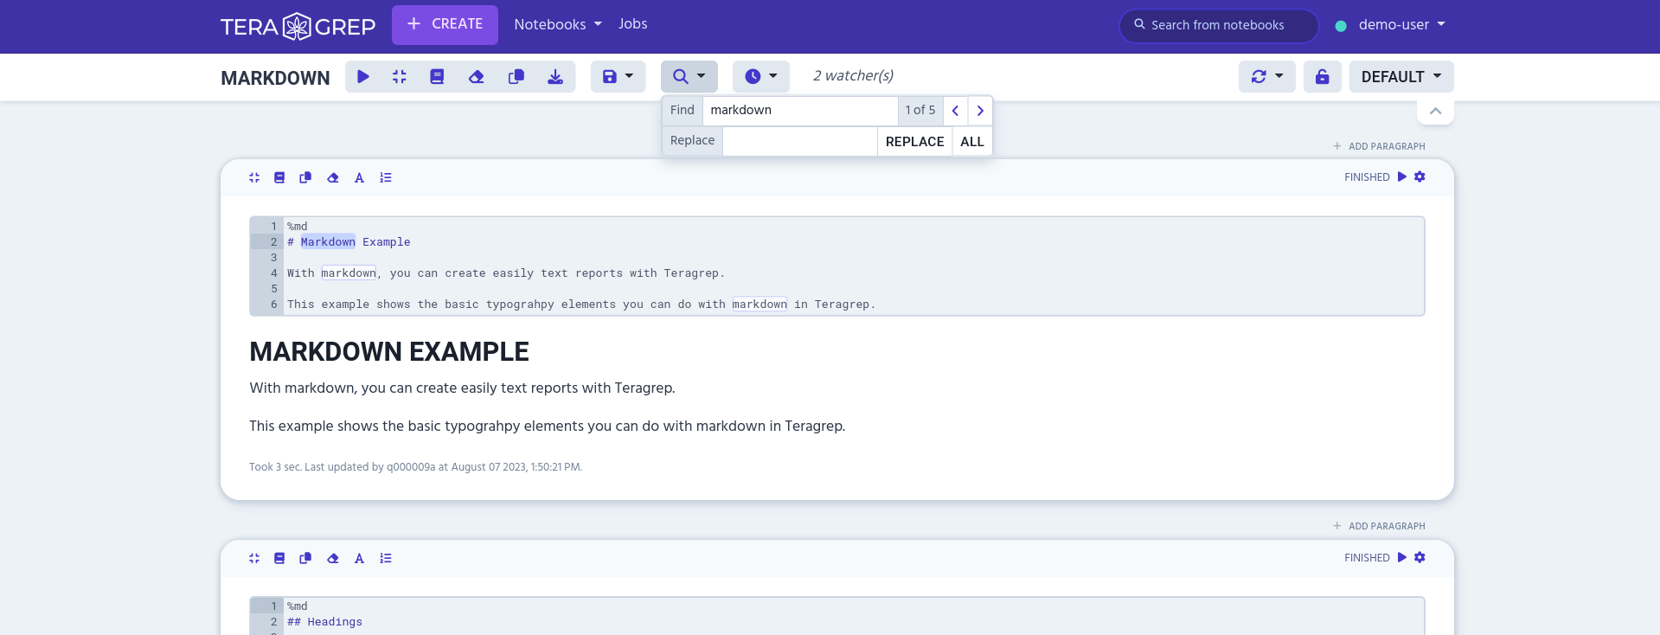Open the Jobs page
Image resolution: width=1660 pixels, height=635 pixels.
coord(632,24)
